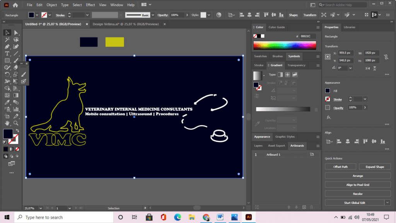Select the Line Segment tool
The width and height of the screenshot is (396, 223).
coord(16,53)
